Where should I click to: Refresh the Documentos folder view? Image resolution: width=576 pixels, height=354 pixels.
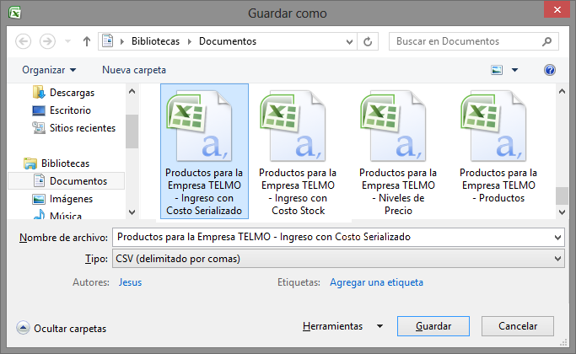coord(368,41)
